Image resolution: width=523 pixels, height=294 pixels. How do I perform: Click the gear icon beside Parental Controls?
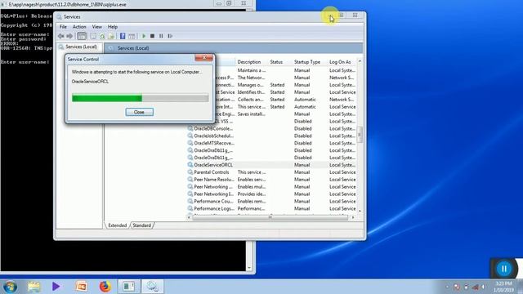click(x=190, y=172)
